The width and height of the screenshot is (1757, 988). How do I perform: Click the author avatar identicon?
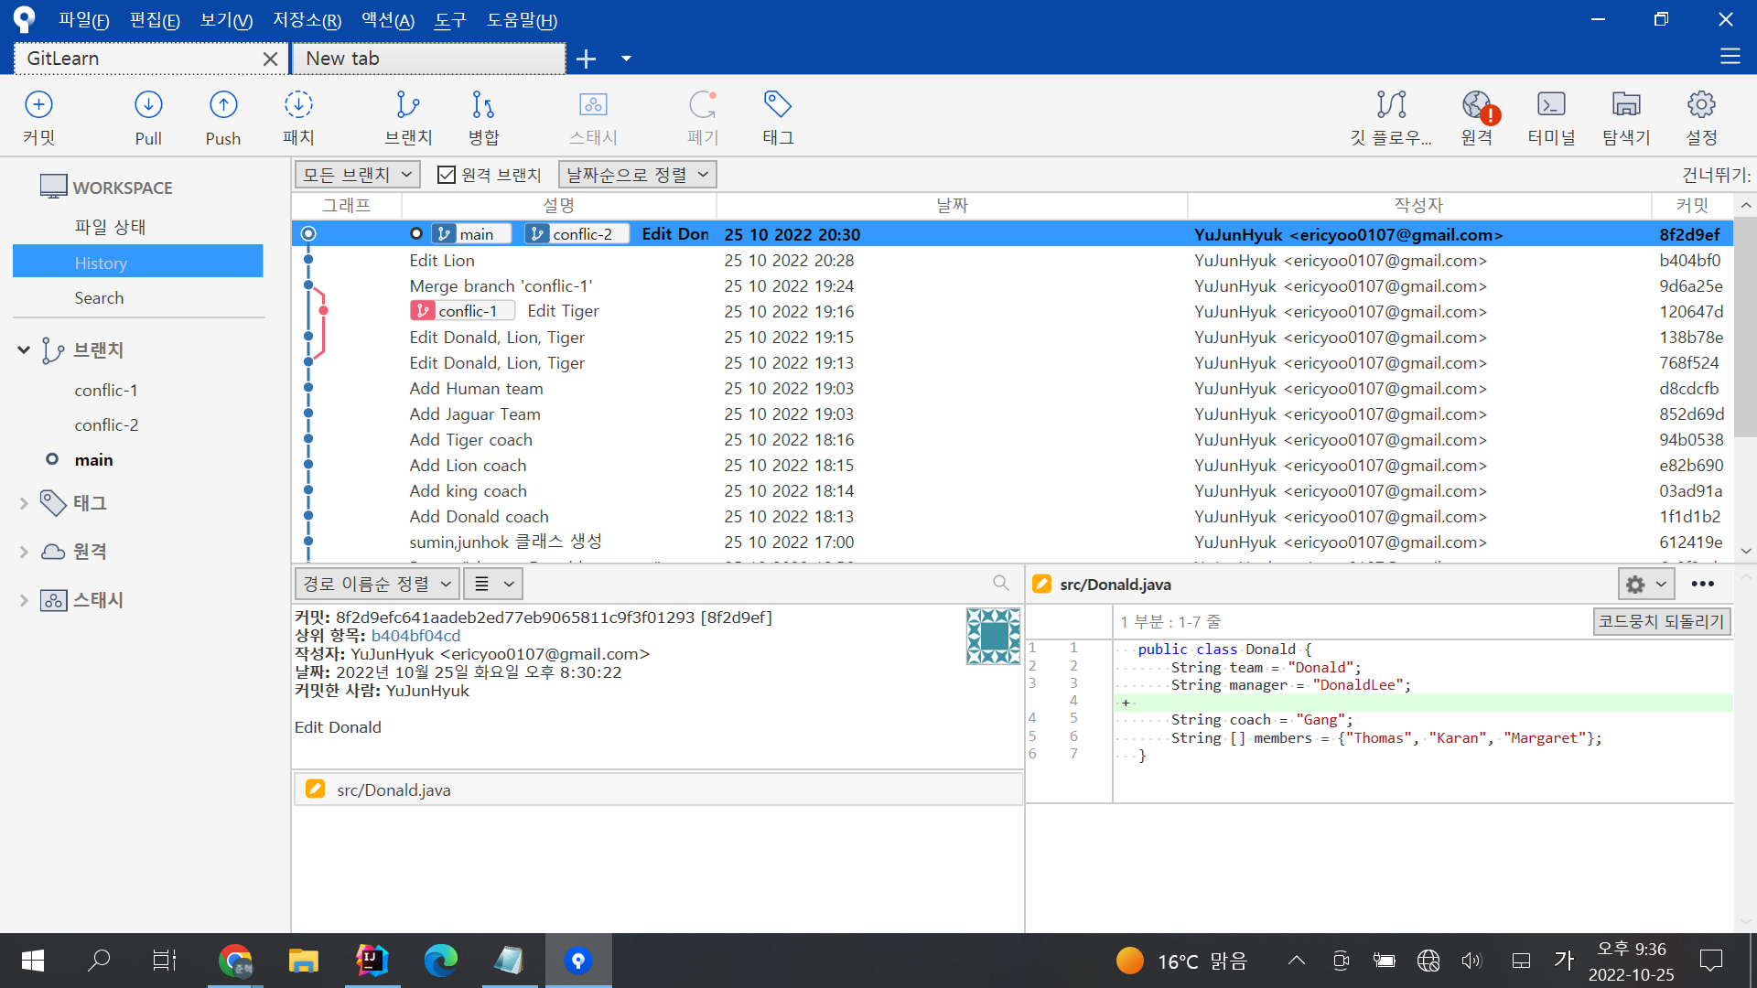click(994, 636)
